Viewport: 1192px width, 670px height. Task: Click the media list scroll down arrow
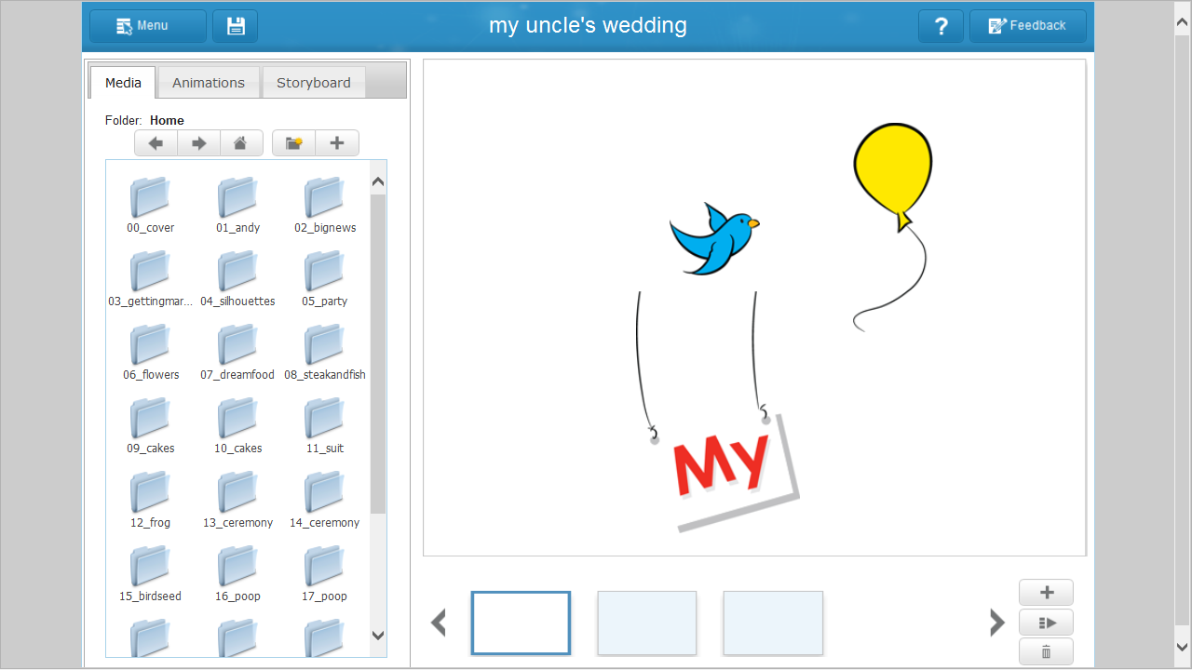pyautogui.click(x=378, y=636)
